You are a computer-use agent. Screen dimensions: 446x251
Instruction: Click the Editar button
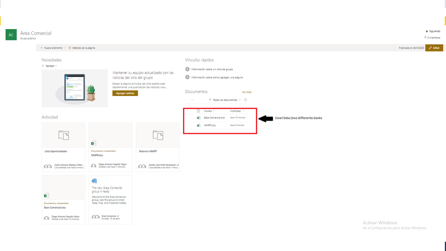434,48
